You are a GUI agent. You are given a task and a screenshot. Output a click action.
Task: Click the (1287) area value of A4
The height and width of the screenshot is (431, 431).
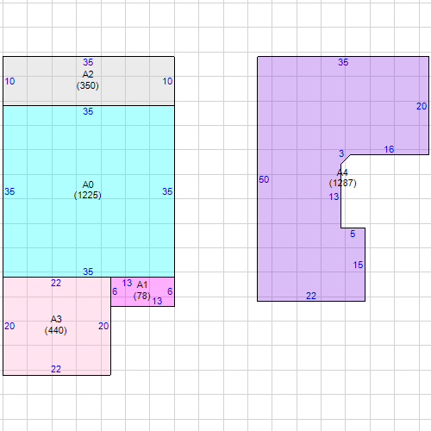pos(343,183)
